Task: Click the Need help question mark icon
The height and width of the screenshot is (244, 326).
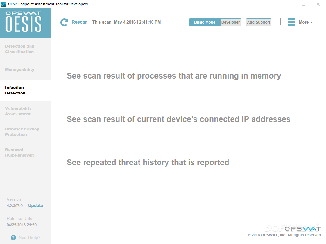Action: [13, 238]
